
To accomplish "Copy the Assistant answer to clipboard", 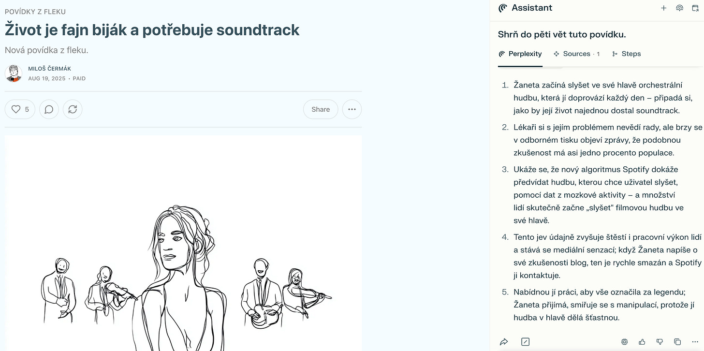I will pos(677,342).
